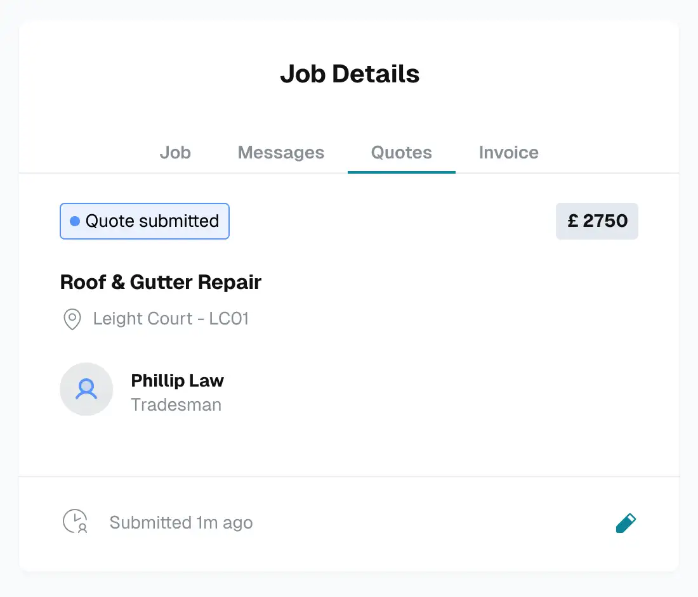The image size is (698, 597).
Task: Go to the Job tab
Action: [x=175, y=153]
